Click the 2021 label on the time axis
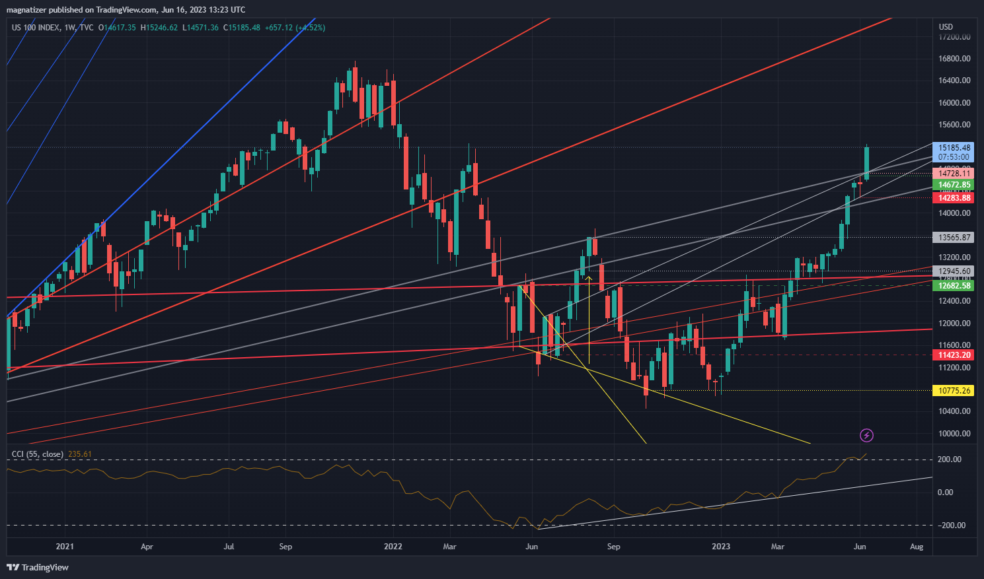Viewport: 984px width, 579px height. pos(65,547)
